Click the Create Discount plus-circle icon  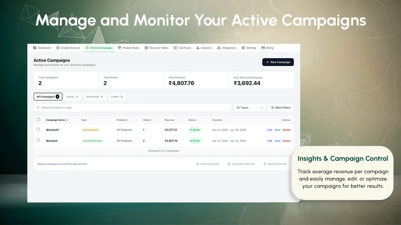pos(58,47)
